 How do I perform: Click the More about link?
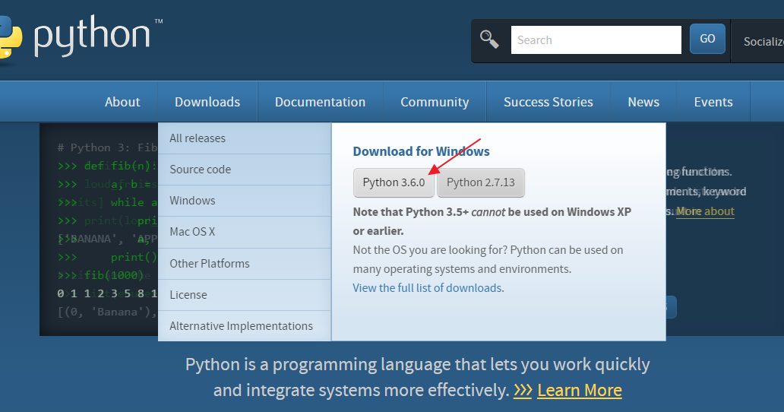[705, 211]
